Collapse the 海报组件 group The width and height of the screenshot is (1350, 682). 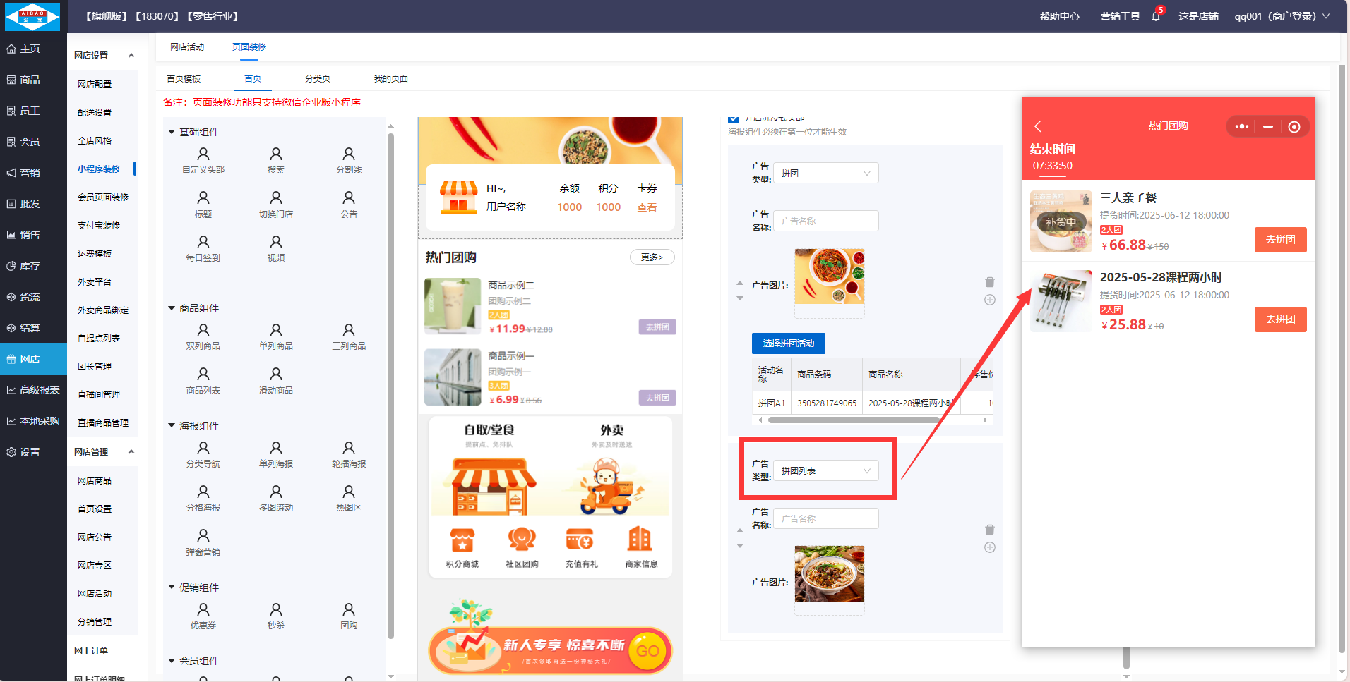172,426
